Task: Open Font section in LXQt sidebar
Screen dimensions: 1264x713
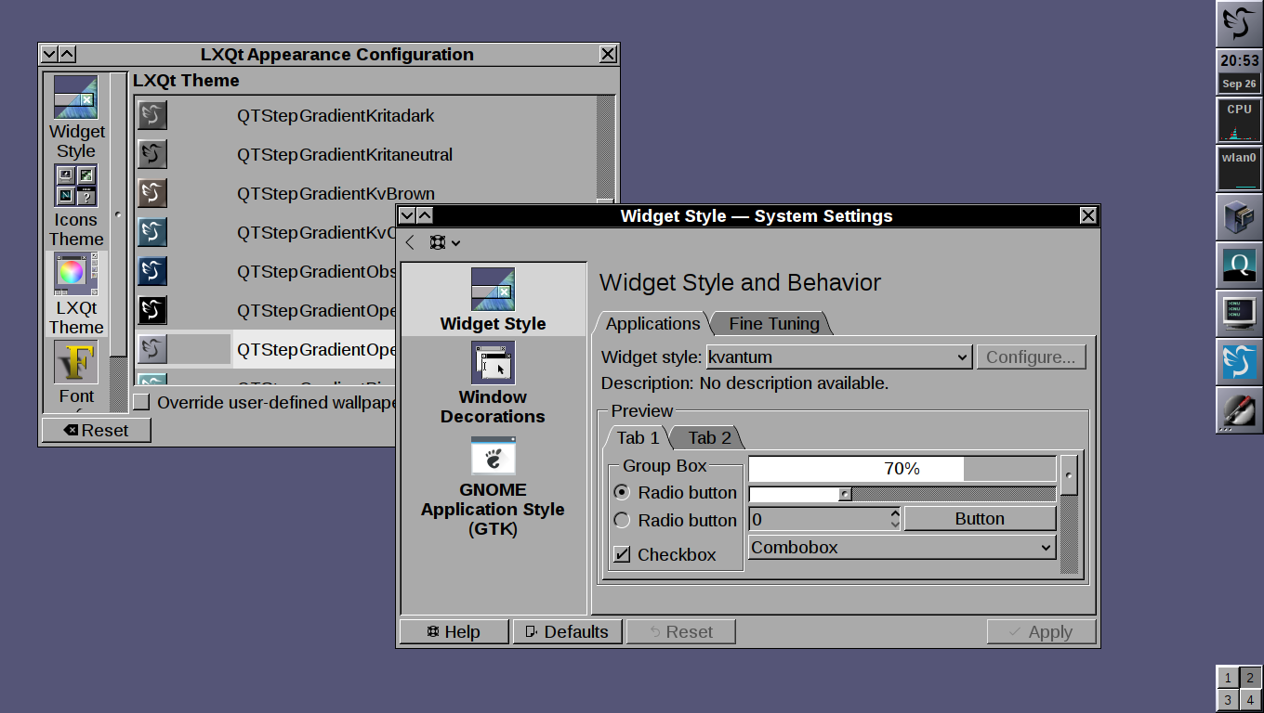Action: click(x=76, y=374)
